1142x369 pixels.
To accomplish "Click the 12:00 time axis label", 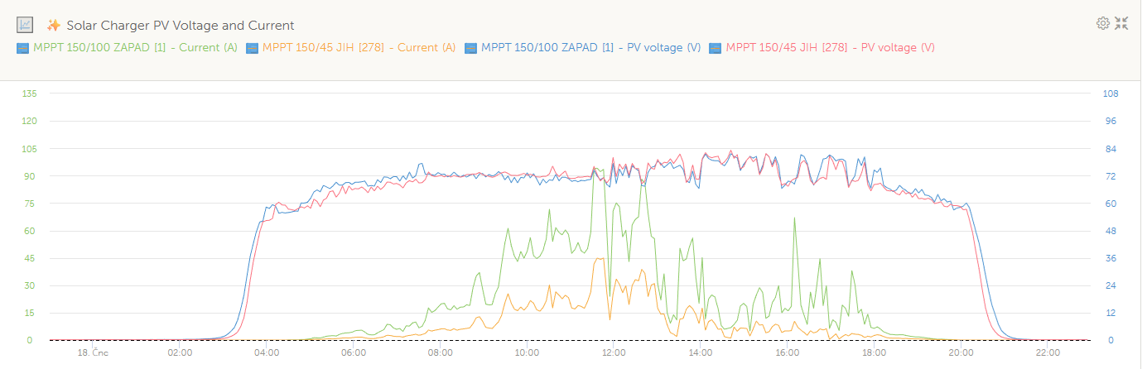I will coord(614,353).
